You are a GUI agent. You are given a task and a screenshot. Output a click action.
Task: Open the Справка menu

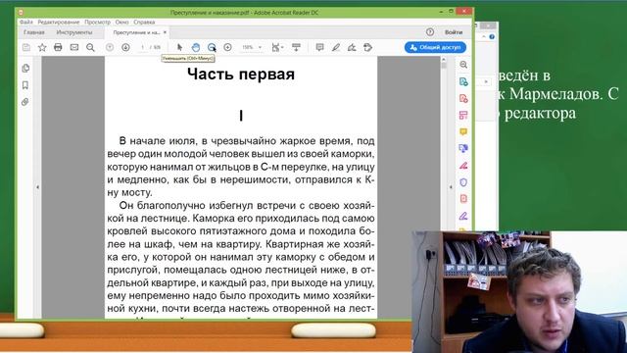(x=144, y=22)
